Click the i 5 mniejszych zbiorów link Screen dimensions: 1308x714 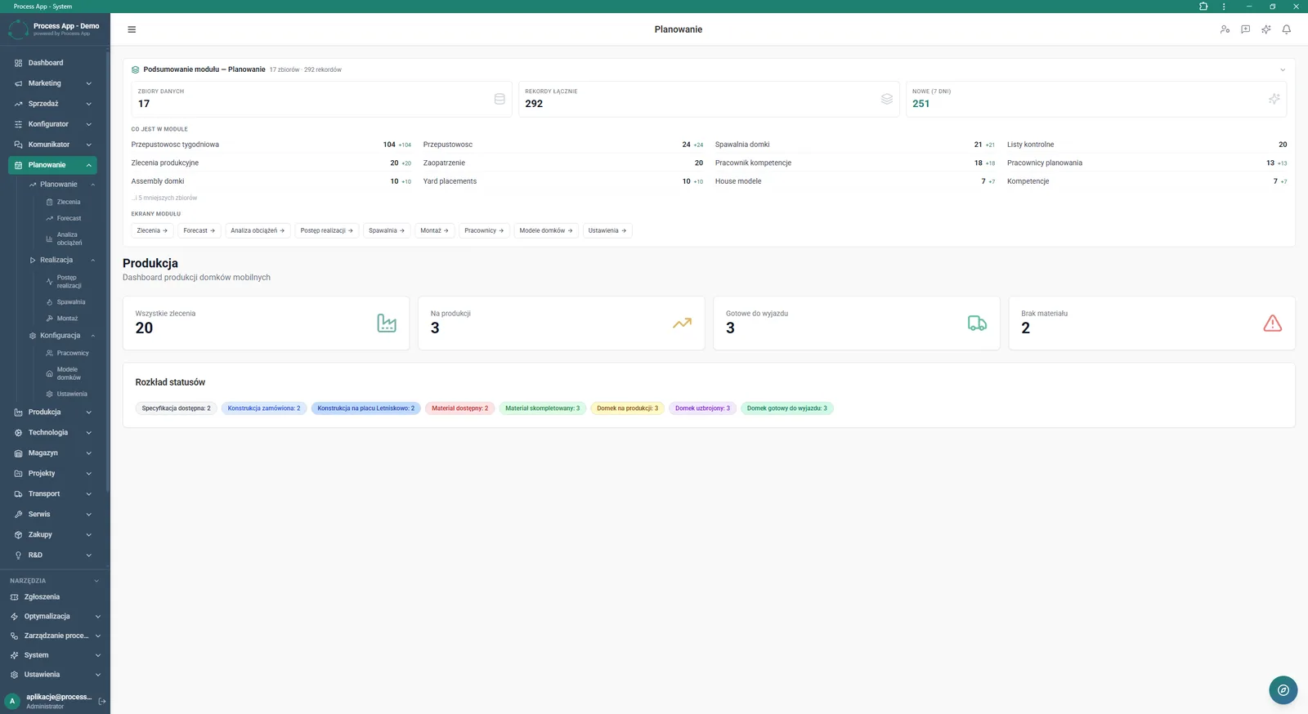tap(164, 198)
